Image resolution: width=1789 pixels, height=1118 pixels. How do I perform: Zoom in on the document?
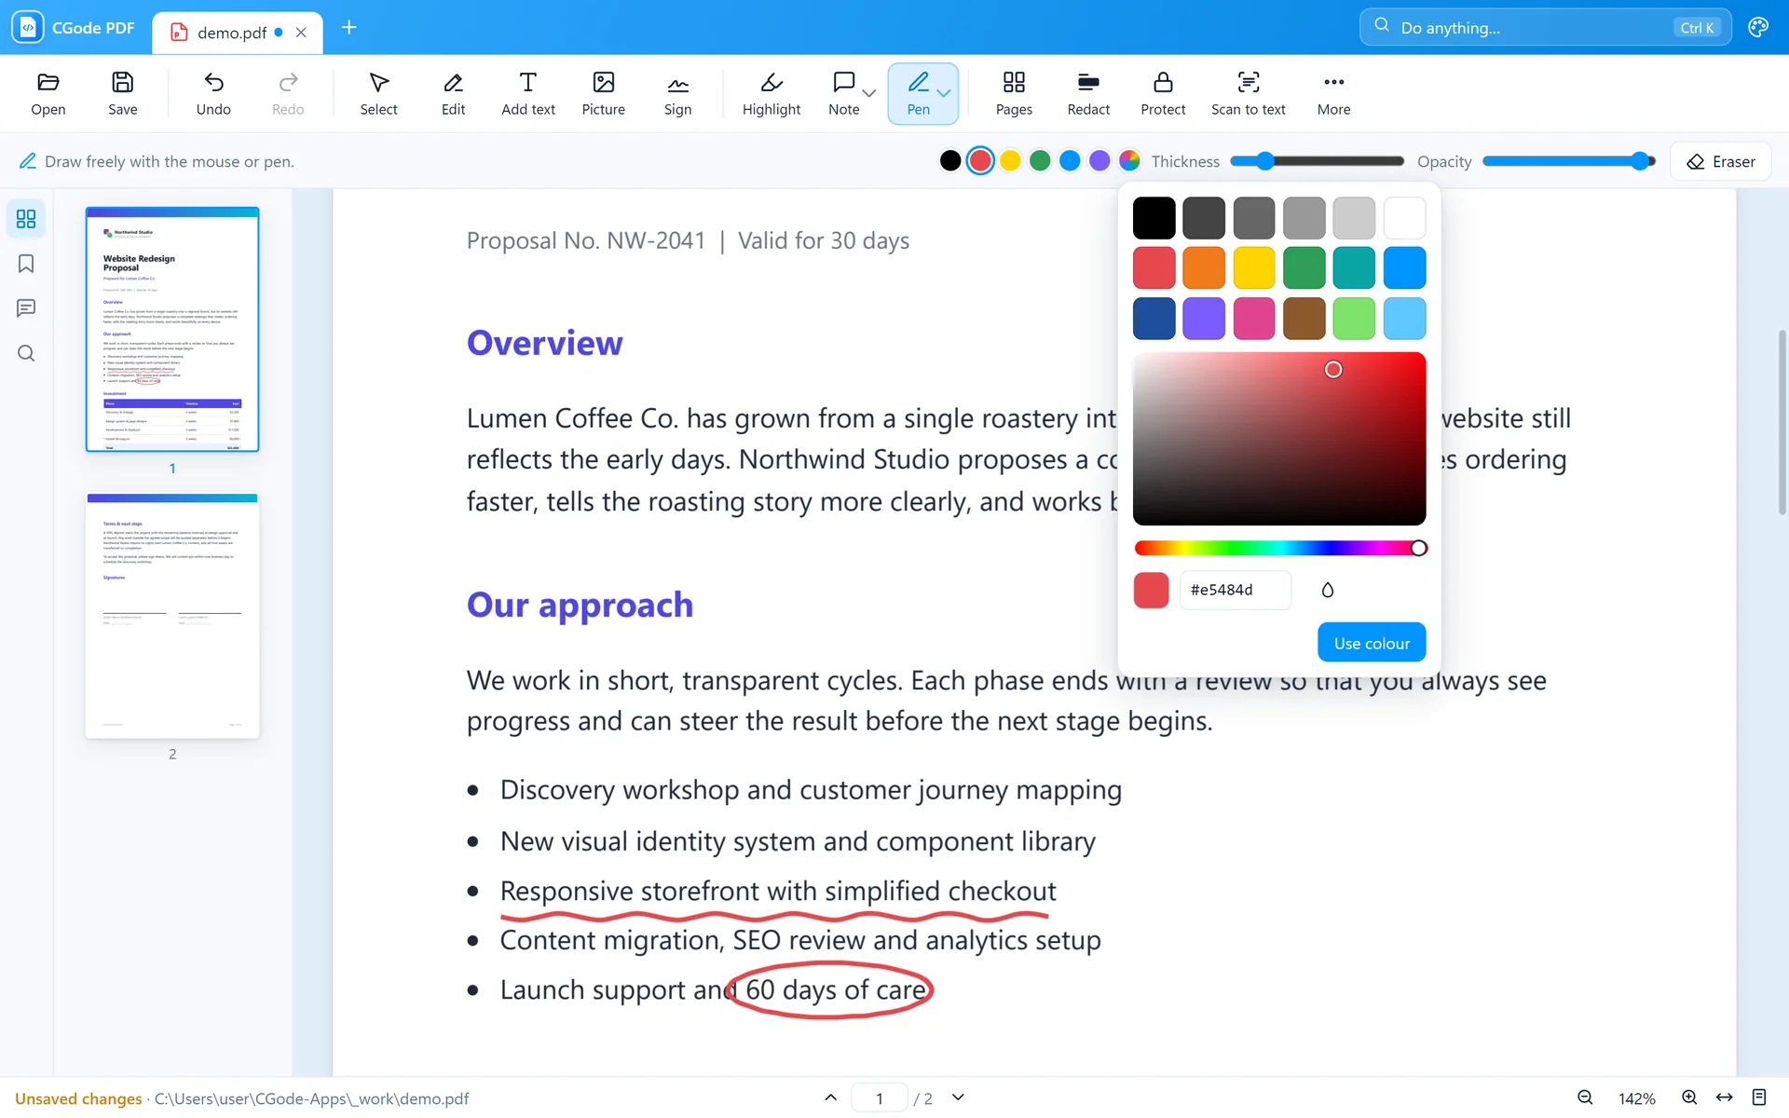point(1689,1098)
